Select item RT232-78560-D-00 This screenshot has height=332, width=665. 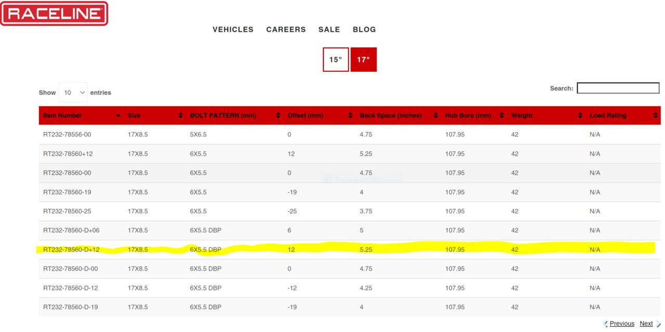pyautogui.click(x=70, y=269)
